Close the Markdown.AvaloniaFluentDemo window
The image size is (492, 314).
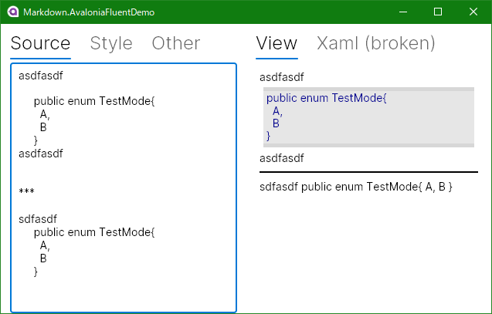[473, 12]
